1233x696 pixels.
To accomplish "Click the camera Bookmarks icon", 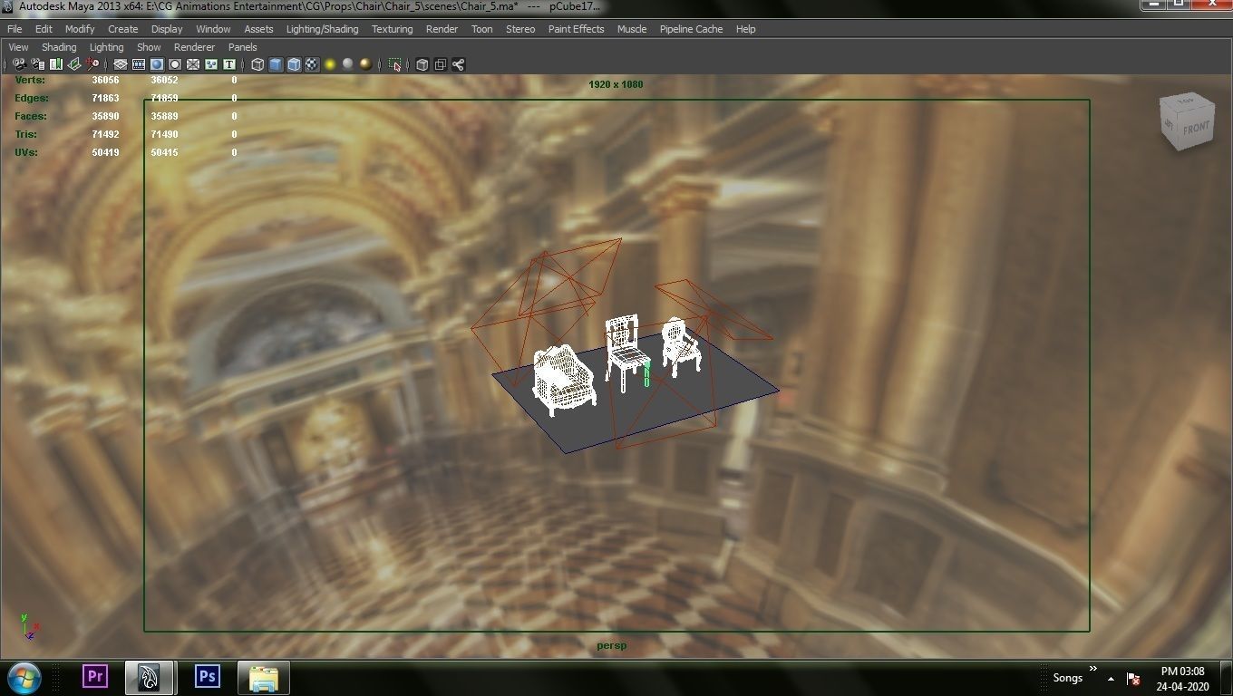I will (56, 64).
